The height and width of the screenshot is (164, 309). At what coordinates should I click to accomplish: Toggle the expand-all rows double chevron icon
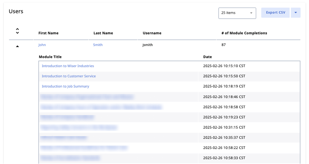[x=17, y=31]
